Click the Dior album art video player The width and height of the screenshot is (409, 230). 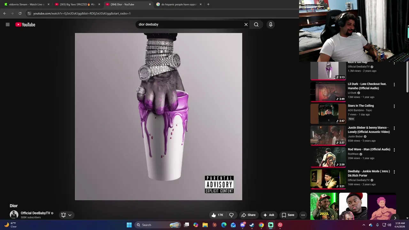(x=158, y=117)
